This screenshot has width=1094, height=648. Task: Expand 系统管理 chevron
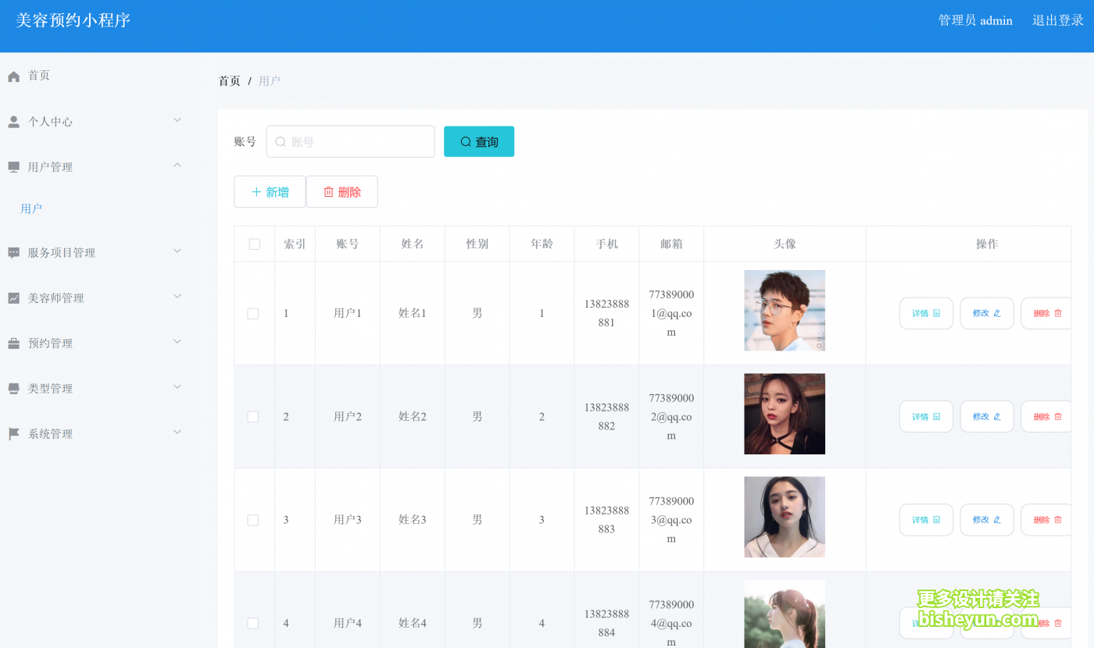(177, 433)
